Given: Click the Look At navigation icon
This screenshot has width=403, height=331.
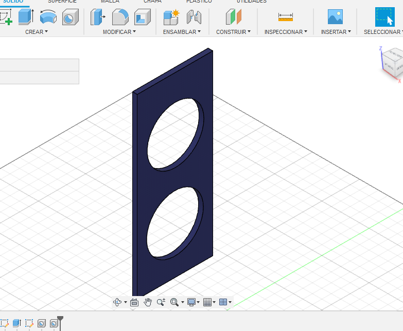Looking at the screenshot, I should coord(134,302).
